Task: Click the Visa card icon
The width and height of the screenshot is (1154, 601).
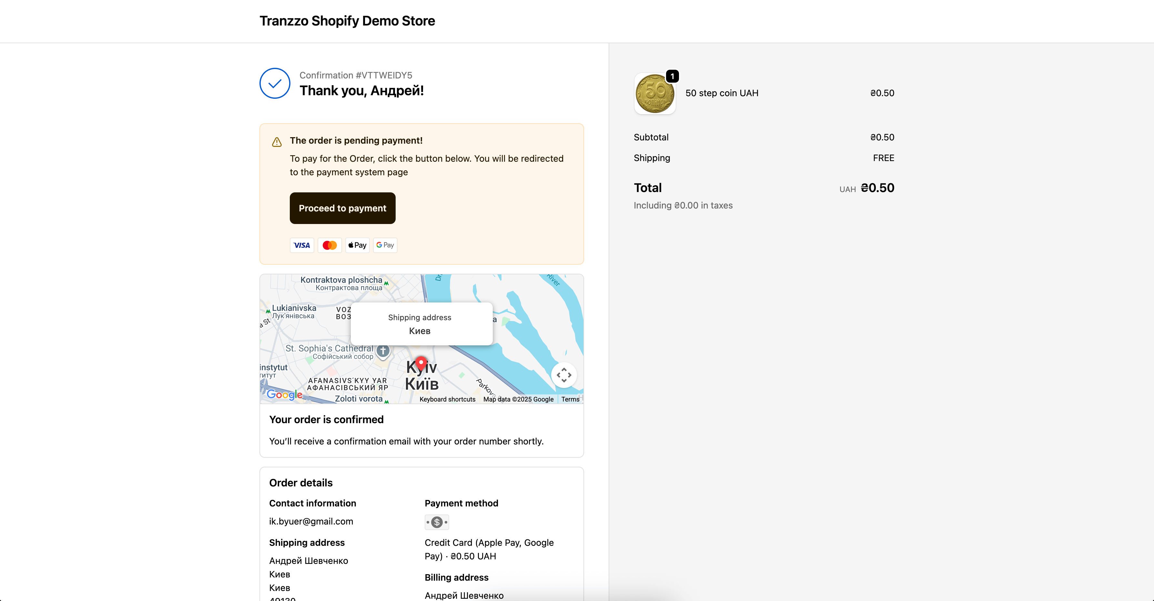Action: [301, 245]
